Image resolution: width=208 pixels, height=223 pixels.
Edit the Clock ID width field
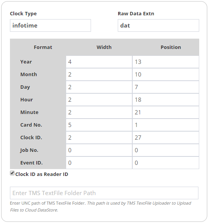(99, 138)
